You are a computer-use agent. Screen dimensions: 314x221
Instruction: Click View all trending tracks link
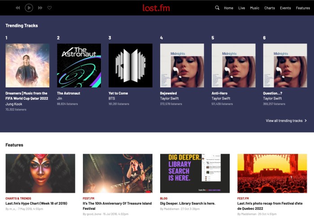point(284,121)
